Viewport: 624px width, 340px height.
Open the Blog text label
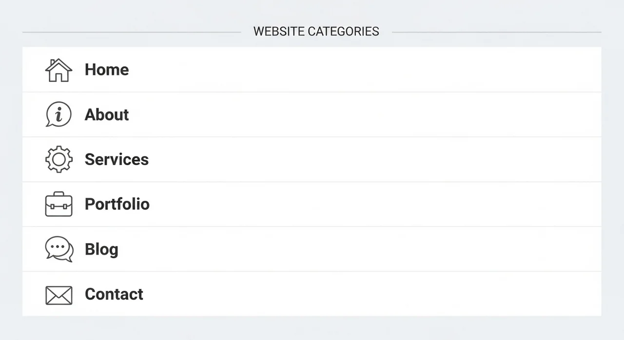(x=101, y=249)
